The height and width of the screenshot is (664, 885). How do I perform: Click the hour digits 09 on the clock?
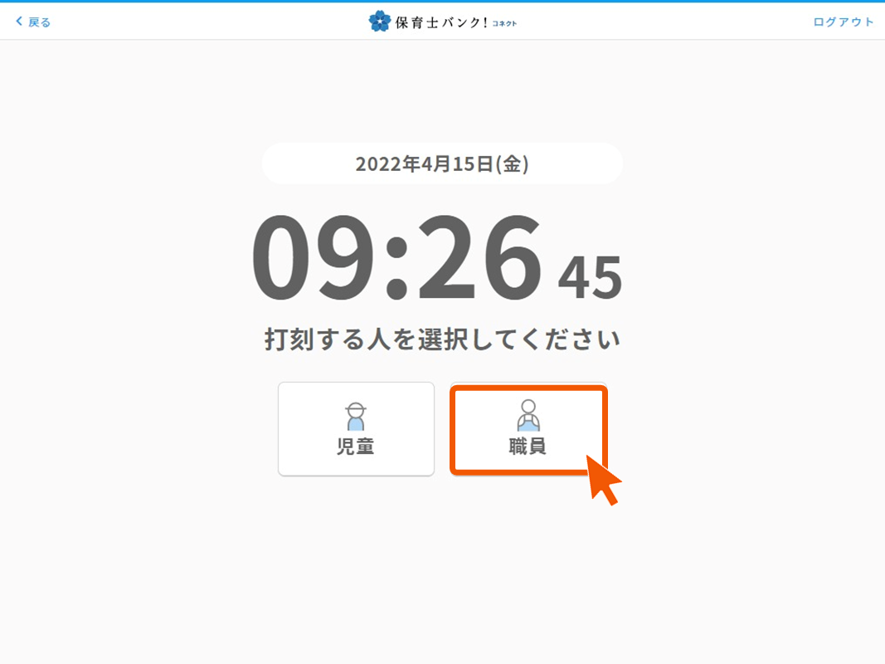pos(314,257)
